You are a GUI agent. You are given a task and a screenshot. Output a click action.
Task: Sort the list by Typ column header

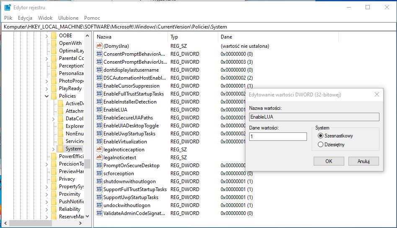(x=192, y=37)
